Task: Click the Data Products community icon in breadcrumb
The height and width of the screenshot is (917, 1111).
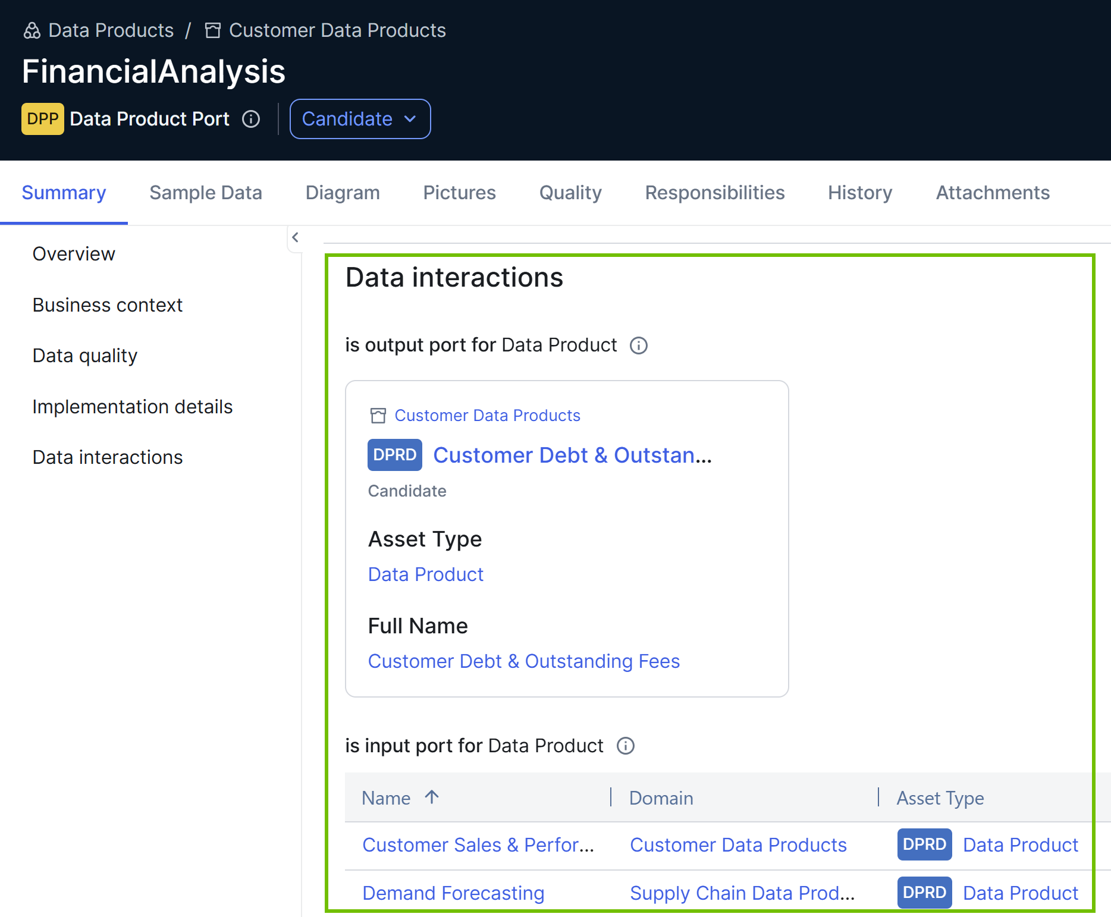Action: (32, 30)
